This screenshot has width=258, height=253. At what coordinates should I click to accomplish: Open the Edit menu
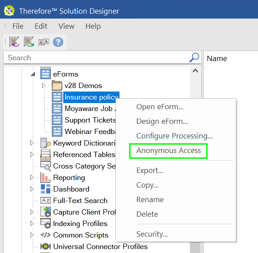41,26
